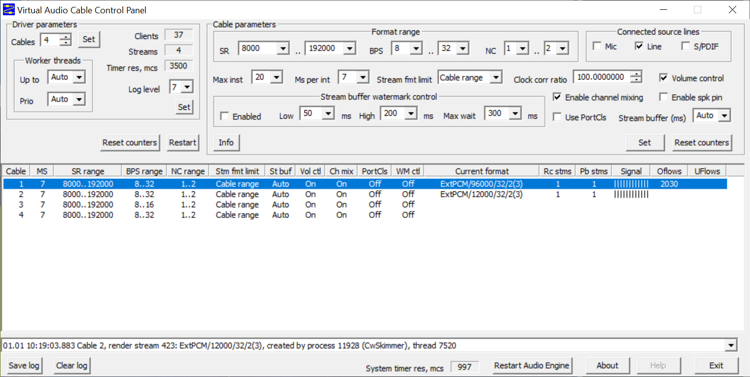Click the Save log button
This screenshot has width=750, height=377.
pyautogui.click(x=25, y=366)
